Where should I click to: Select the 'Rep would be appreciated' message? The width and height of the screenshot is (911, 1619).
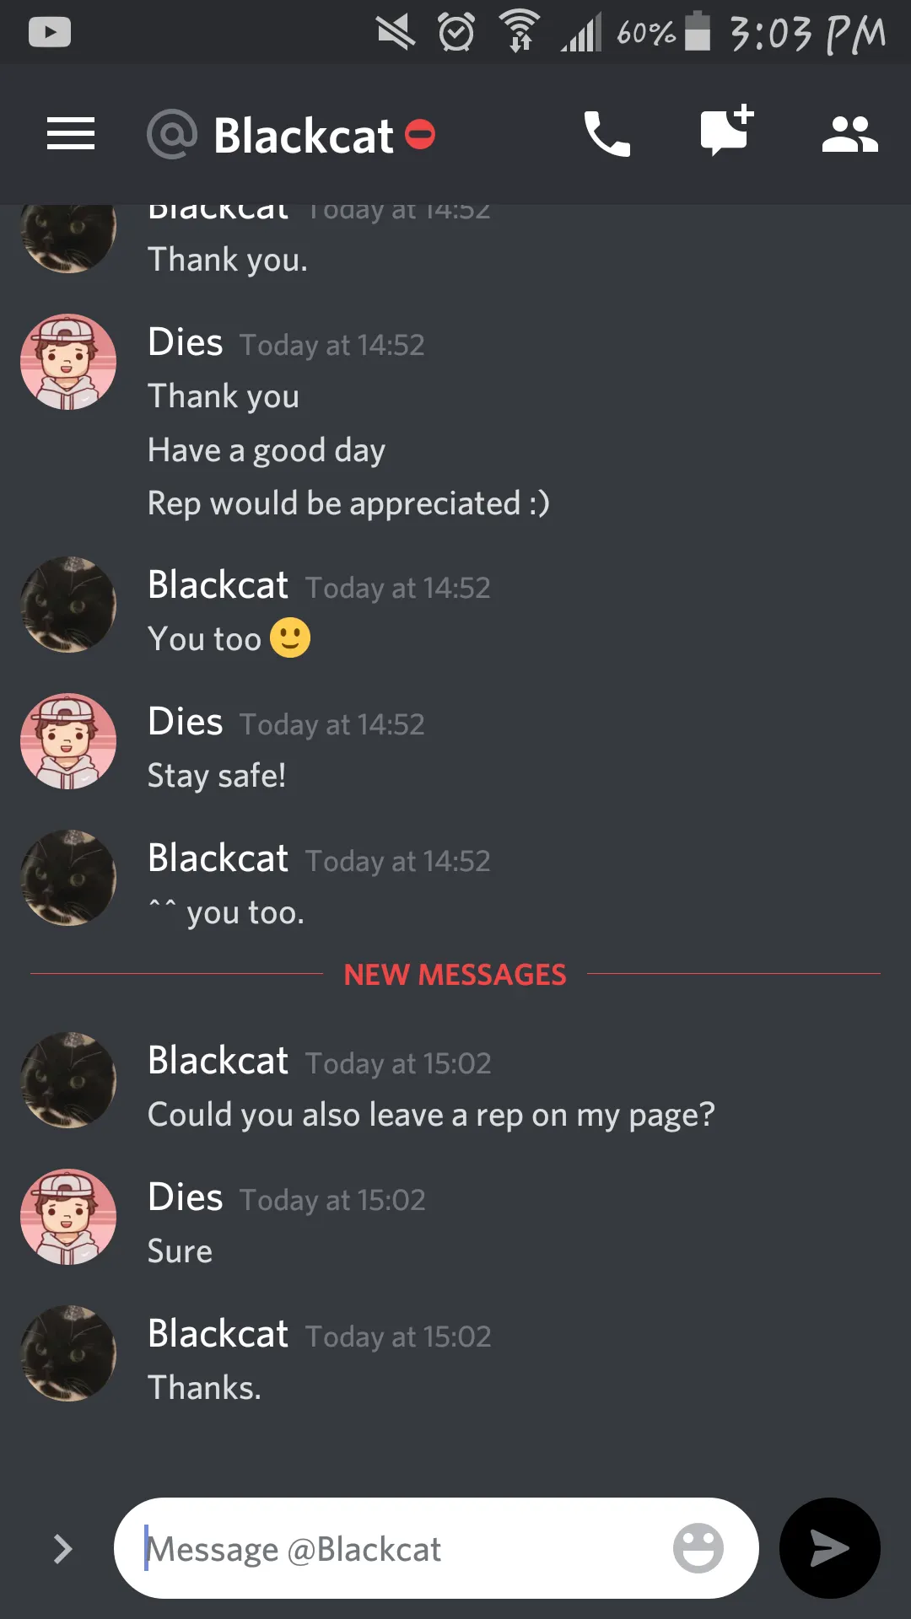click(x=348, y=503)
